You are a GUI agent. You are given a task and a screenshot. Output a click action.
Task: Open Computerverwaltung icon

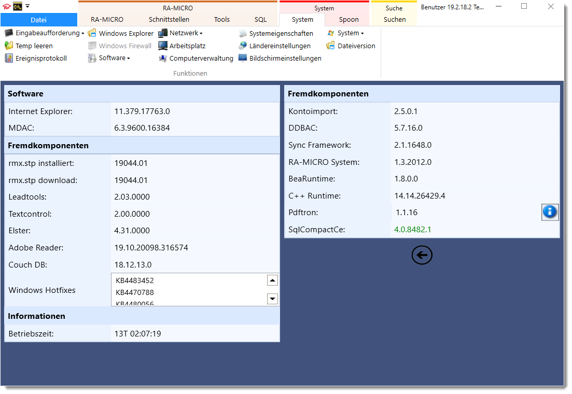(x=163, y=58)
